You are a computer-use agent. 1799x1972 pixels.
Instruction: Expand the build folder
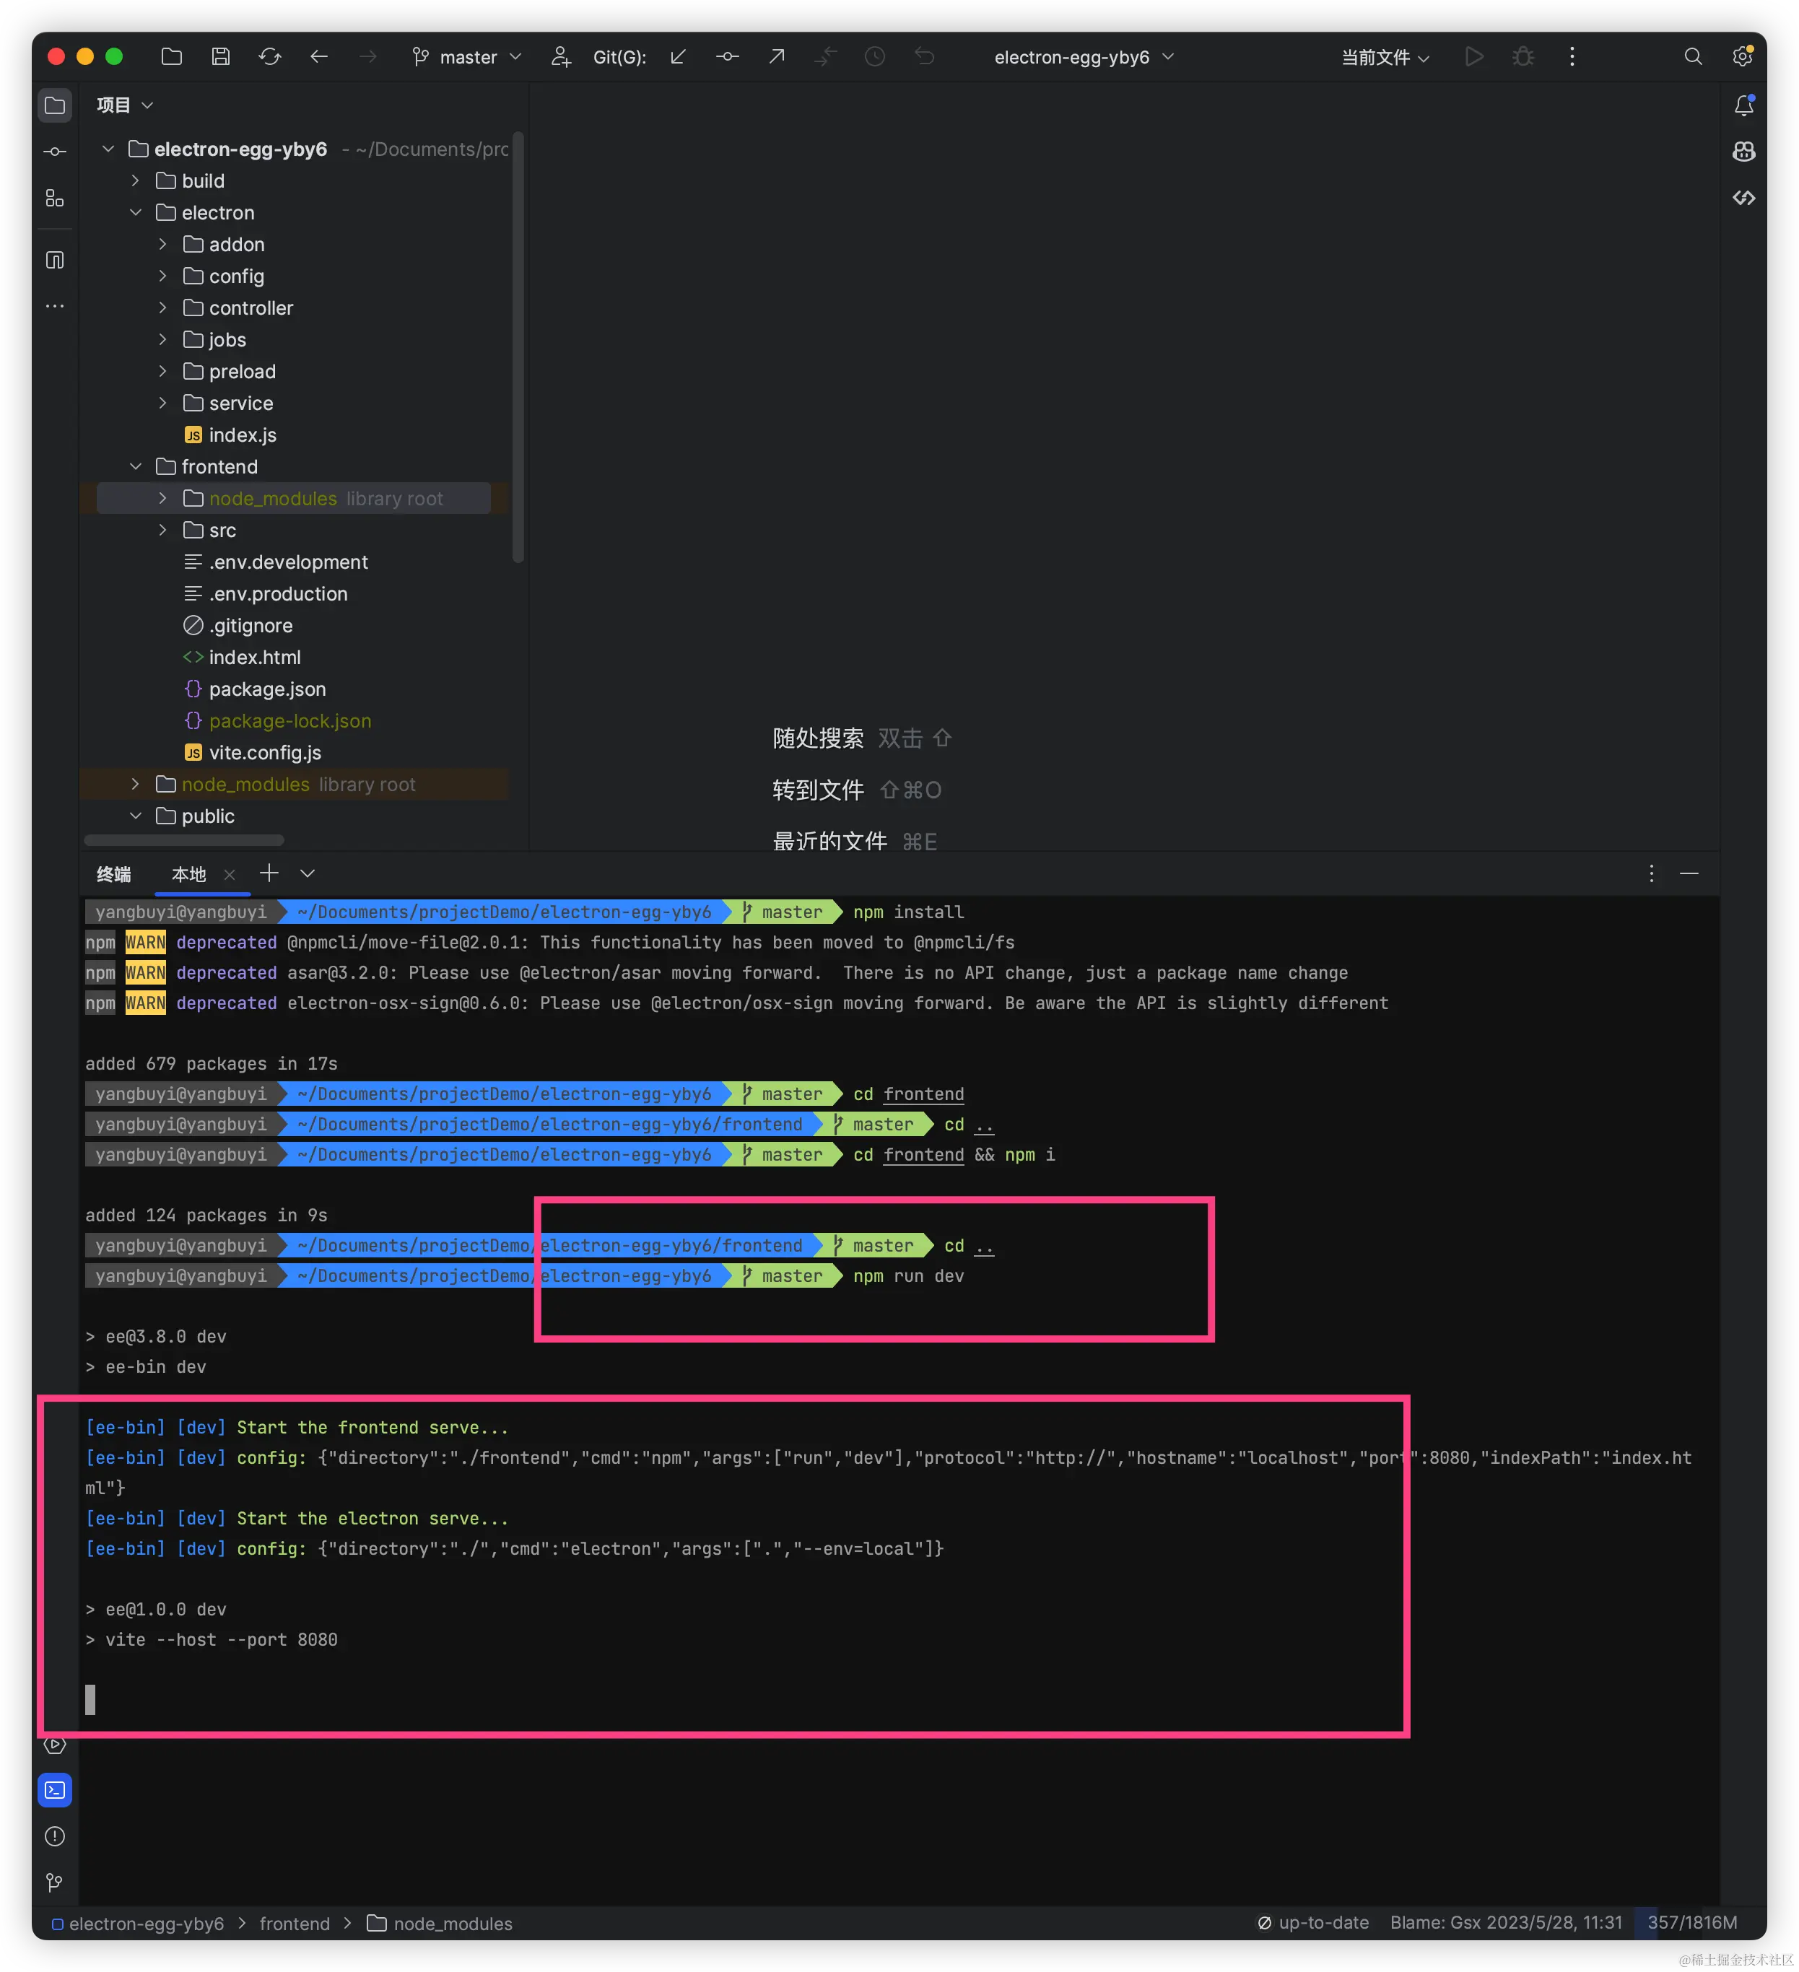click(136, 181)
